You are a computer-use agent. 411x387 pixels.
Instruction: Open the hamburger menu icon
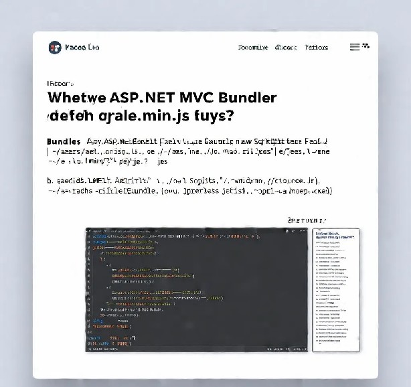[355, 47]
